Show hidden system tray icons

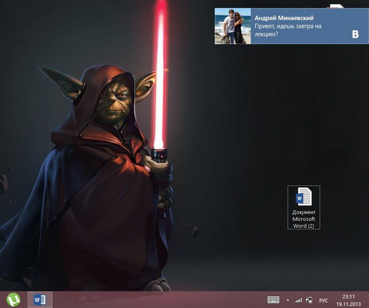[288, 300]
